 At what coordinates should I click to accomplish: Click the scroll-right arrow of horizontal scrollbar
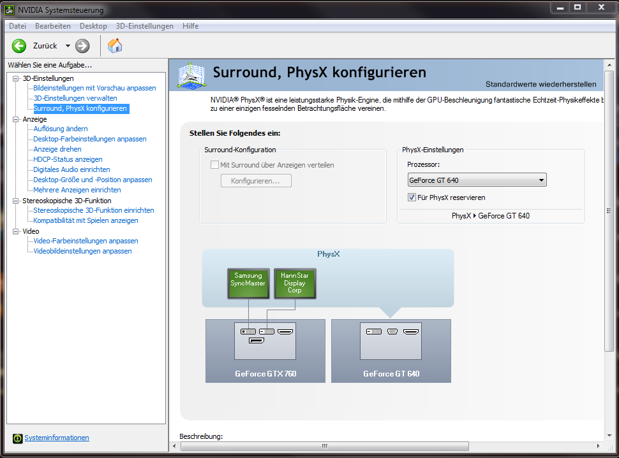598,446
